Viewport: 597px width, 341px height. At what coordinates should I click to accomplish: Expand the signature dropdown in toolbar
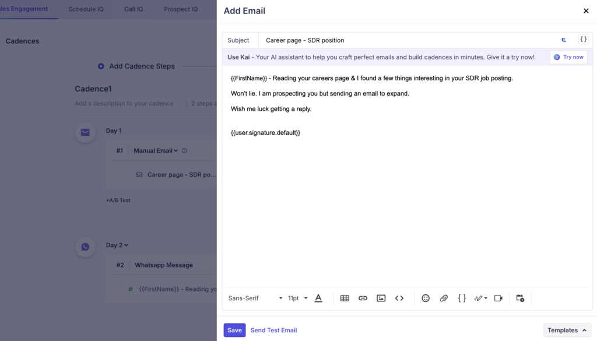pos(481,298)
